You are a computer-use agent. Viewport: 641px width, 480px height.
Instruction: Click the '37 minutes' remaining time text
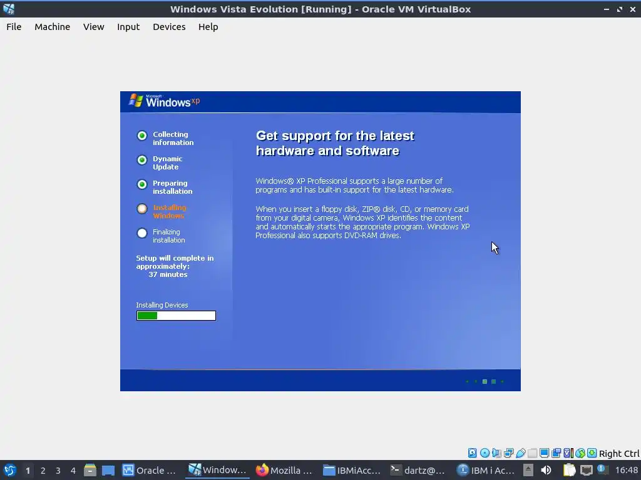pos(168,275)
